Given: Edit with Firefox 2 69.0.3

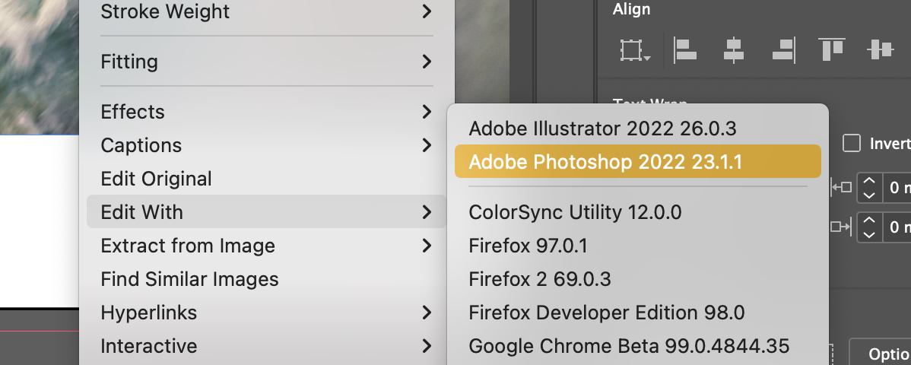Looking at the screenshot, I should coord(637,280).
